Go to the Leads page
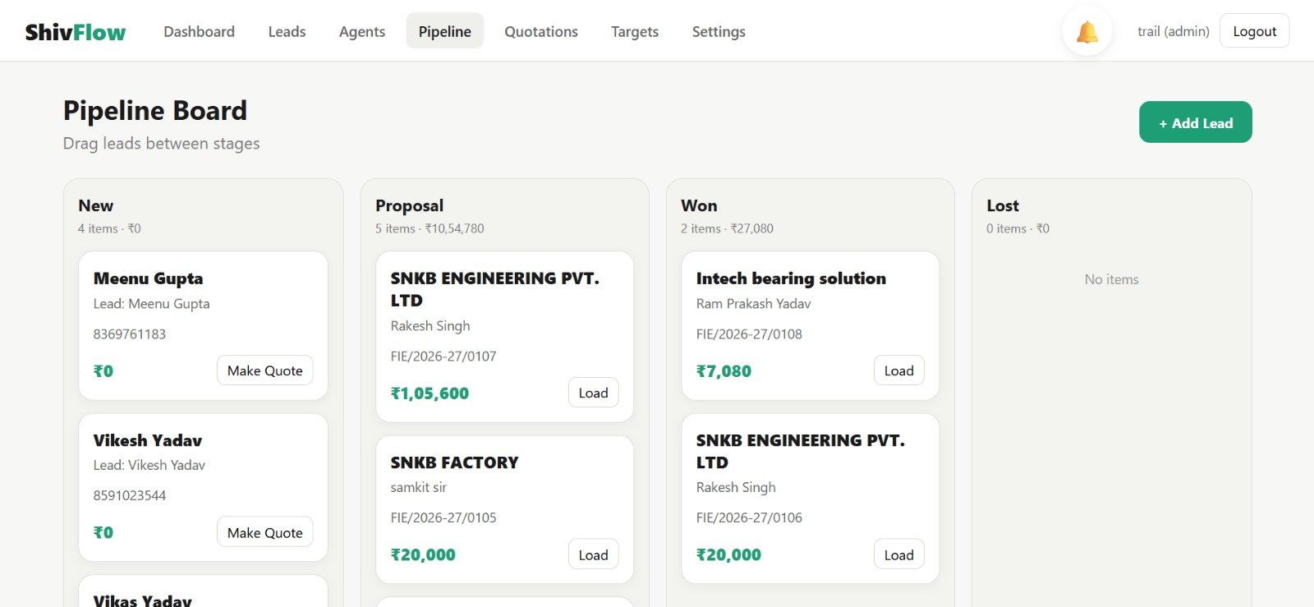The width and height of the screenshot is (1314, 607). click(287, 31)
